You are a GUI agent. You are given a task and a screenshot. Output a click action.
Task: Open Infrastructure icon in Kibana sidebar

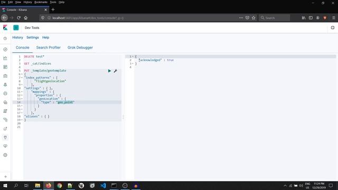click(5, 102)
